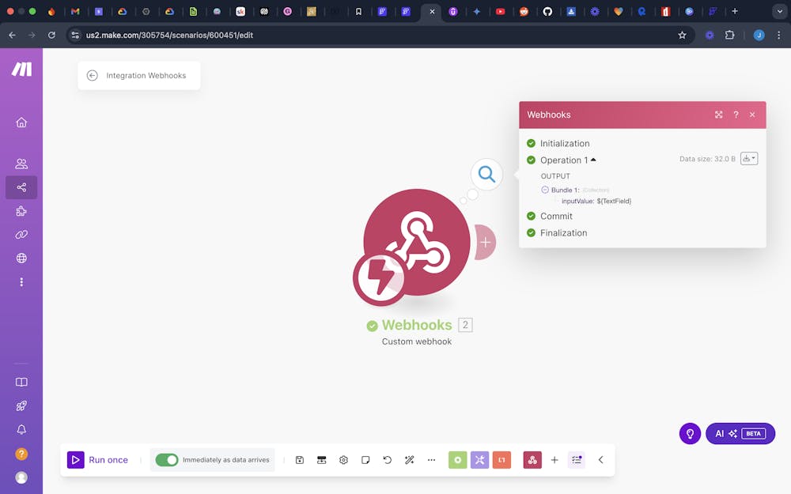Collapse the toolbar with the left chevron

(601, 460)
